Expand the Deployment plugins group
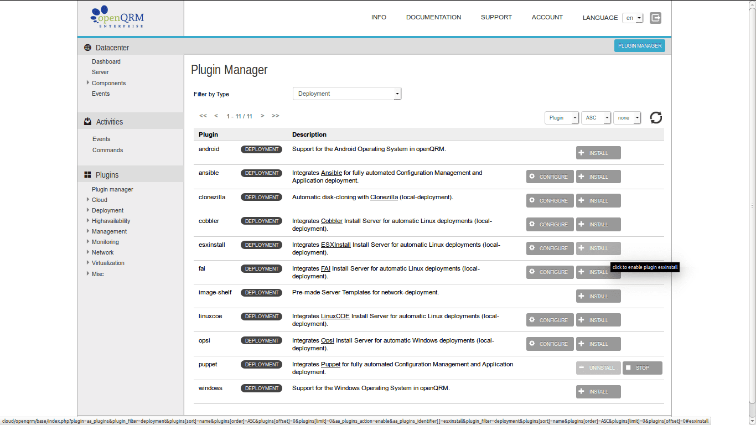This screenshot has height=425, width=756. 87,210
